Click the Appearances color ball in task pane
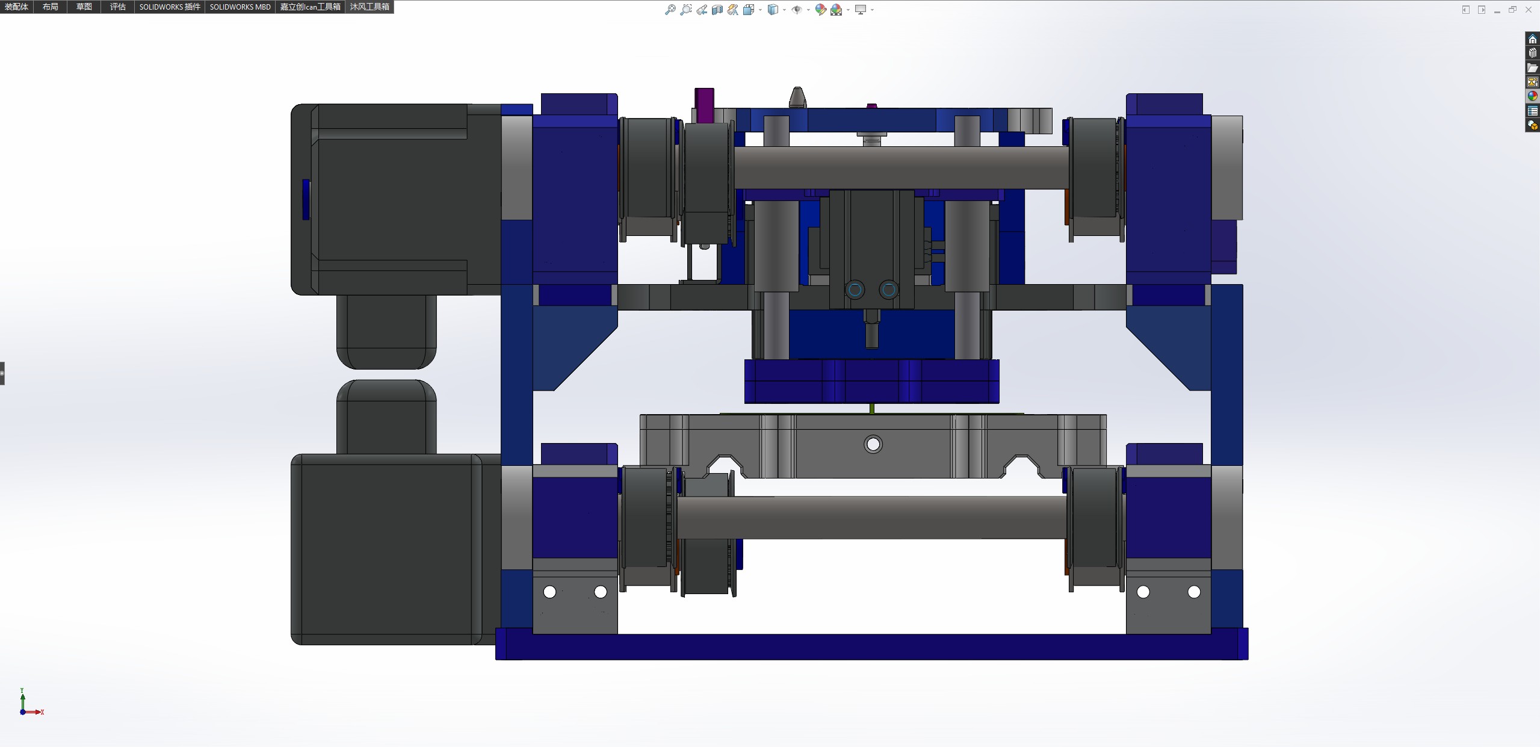 pos(1532,96)
